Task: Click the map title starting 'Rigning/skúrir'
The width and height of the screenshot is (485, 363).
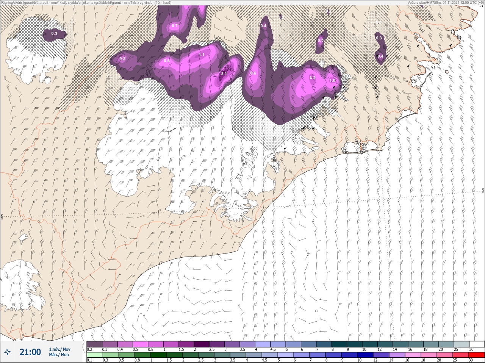Action: 86,3
